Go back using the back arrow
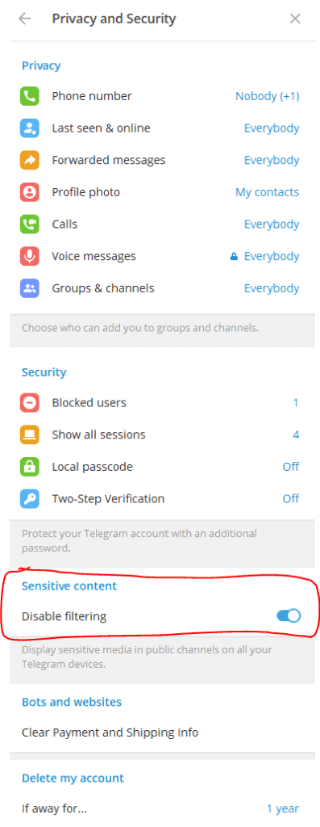This screenshot has height=827, width=320. click(25, 19)
